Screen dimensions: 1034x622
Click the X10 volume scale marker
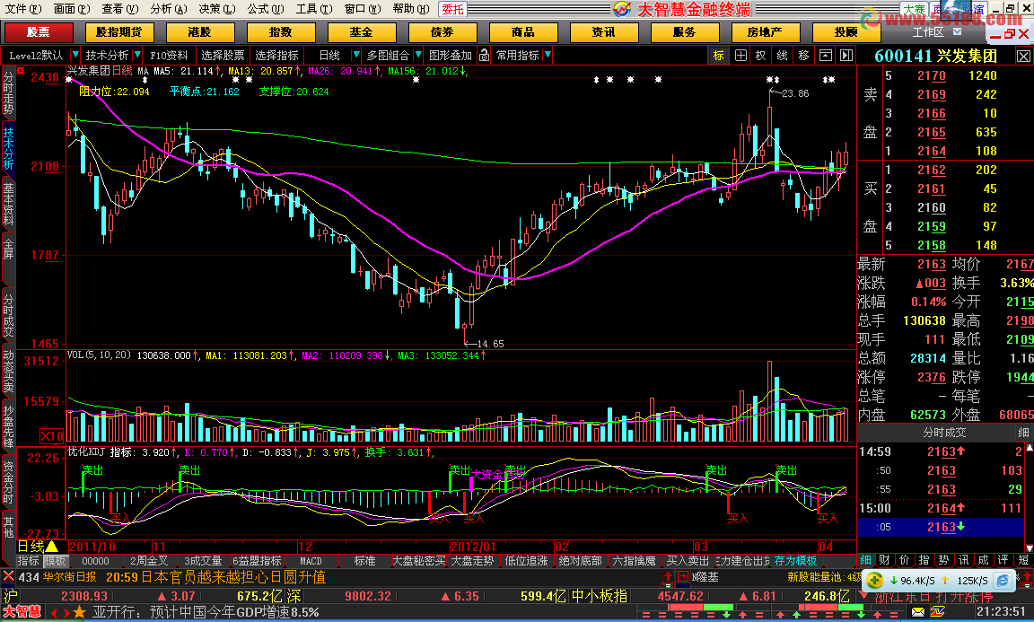[x=52, y=436]
